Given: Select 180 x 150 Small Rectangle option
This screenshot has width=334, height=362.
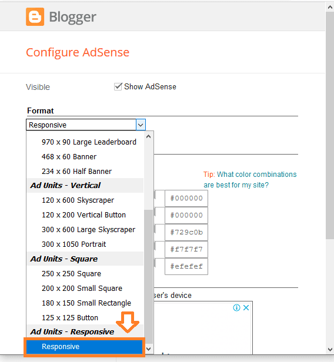Looking at the screenshot, I should (85, 303).
